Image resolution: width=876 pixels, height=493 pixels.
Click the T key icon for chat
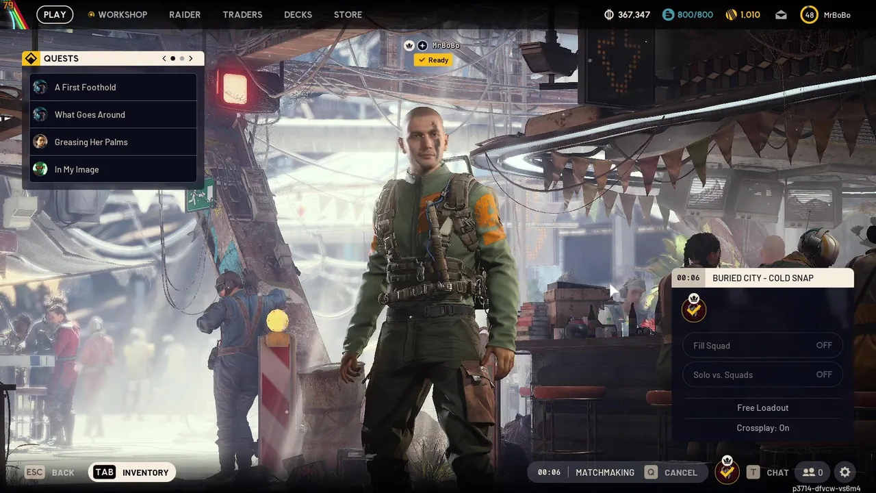click(x=753, y=472)
